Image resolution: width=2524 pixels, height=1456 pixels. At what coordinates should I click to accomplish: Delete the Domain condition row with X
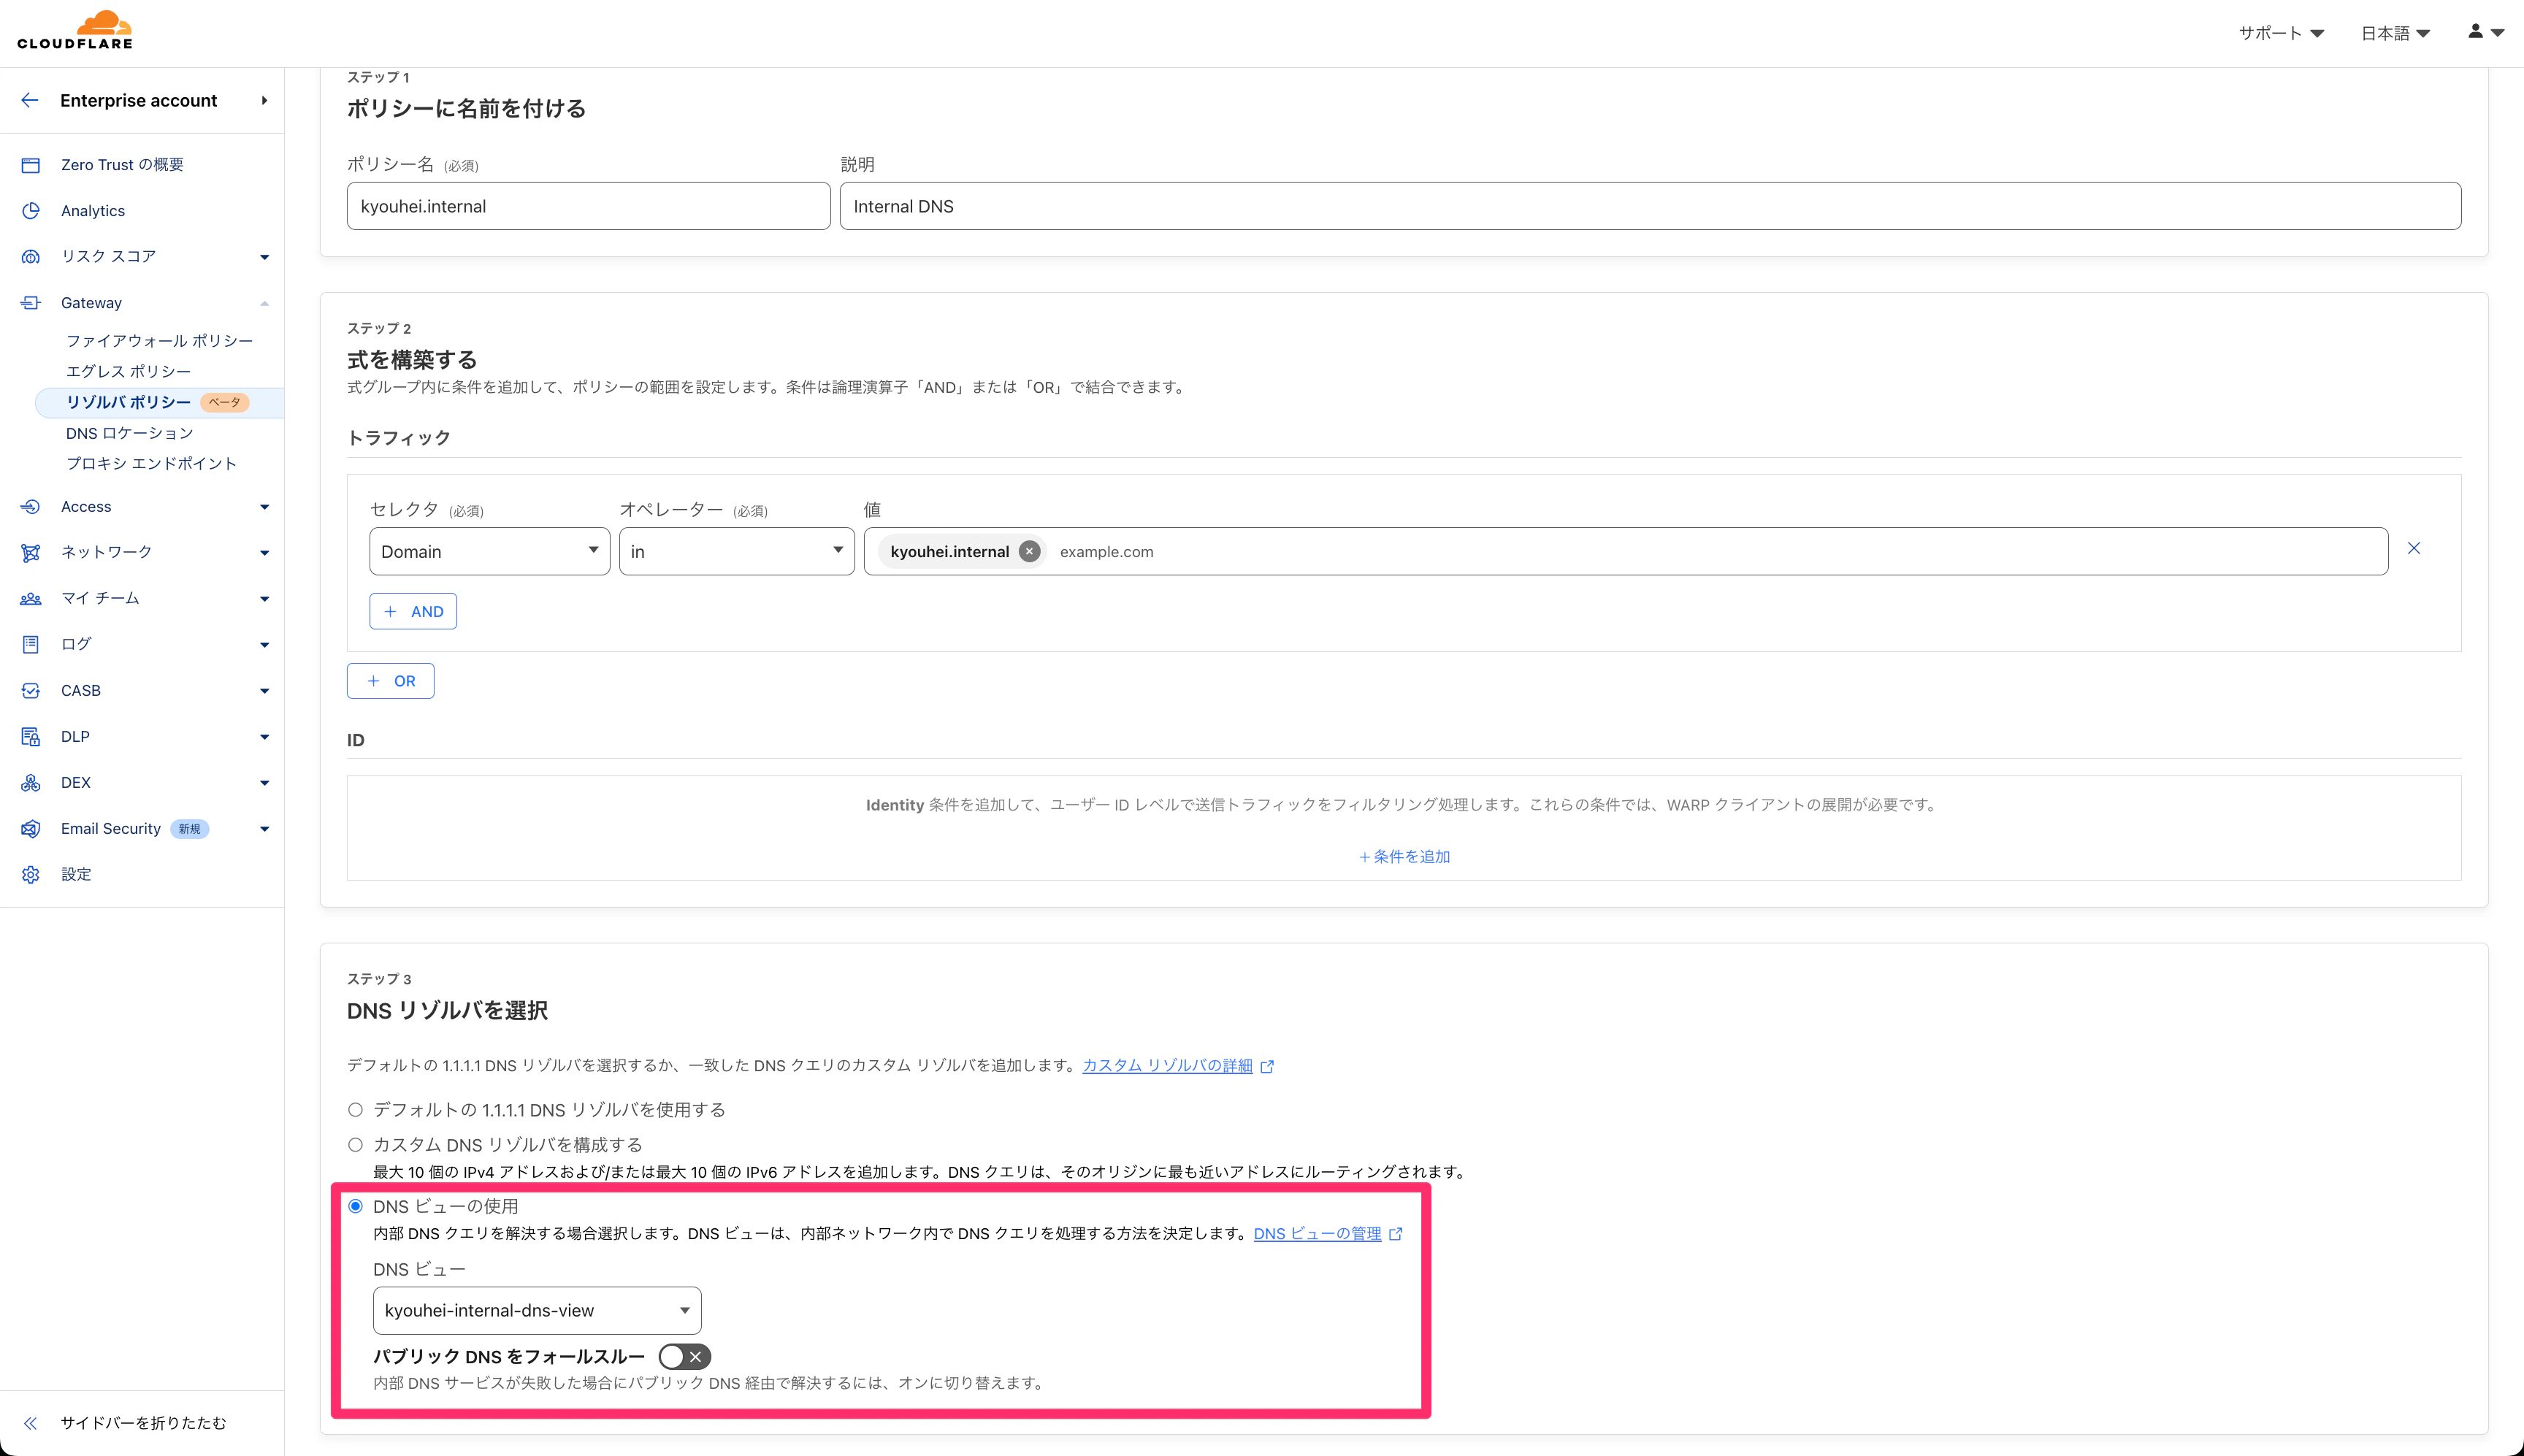coord(2414,548)
